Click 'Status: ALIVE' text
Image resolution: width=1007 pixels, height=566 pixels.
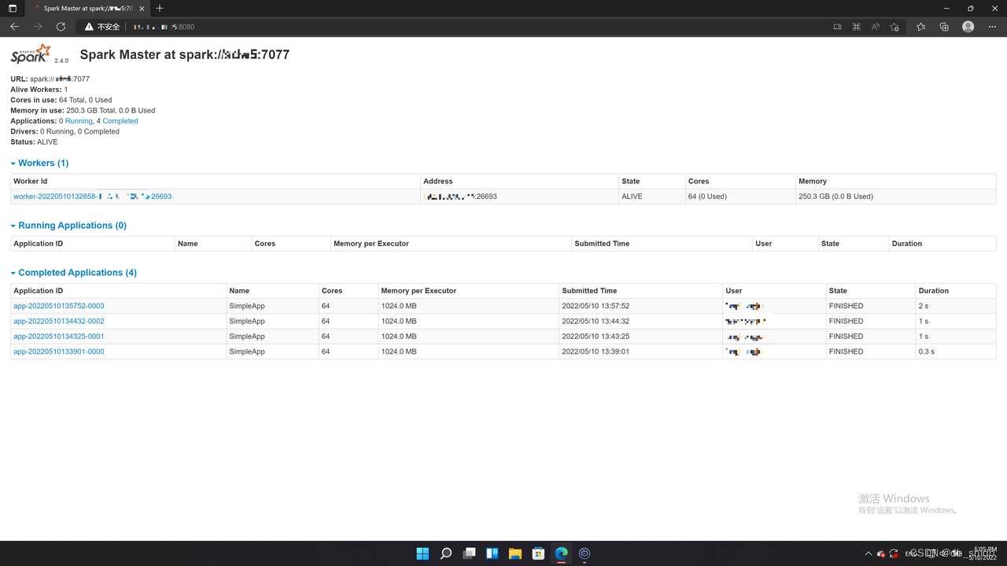[x=34, y=142]
